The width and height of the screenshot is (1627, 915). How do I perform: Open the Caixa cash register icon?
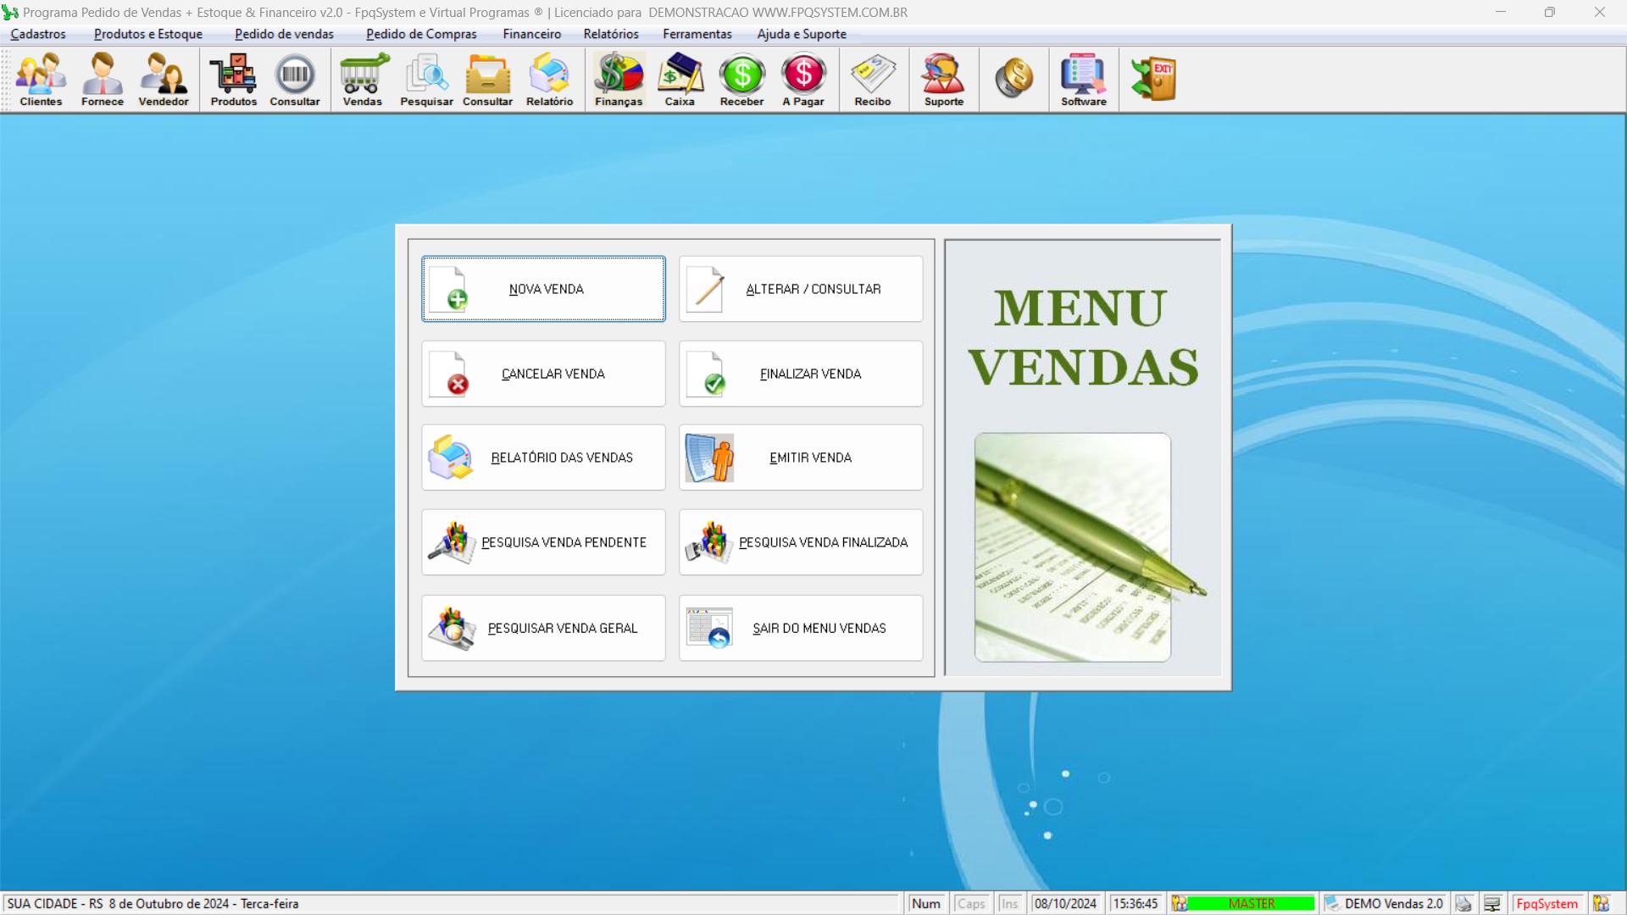click(680, 80)
